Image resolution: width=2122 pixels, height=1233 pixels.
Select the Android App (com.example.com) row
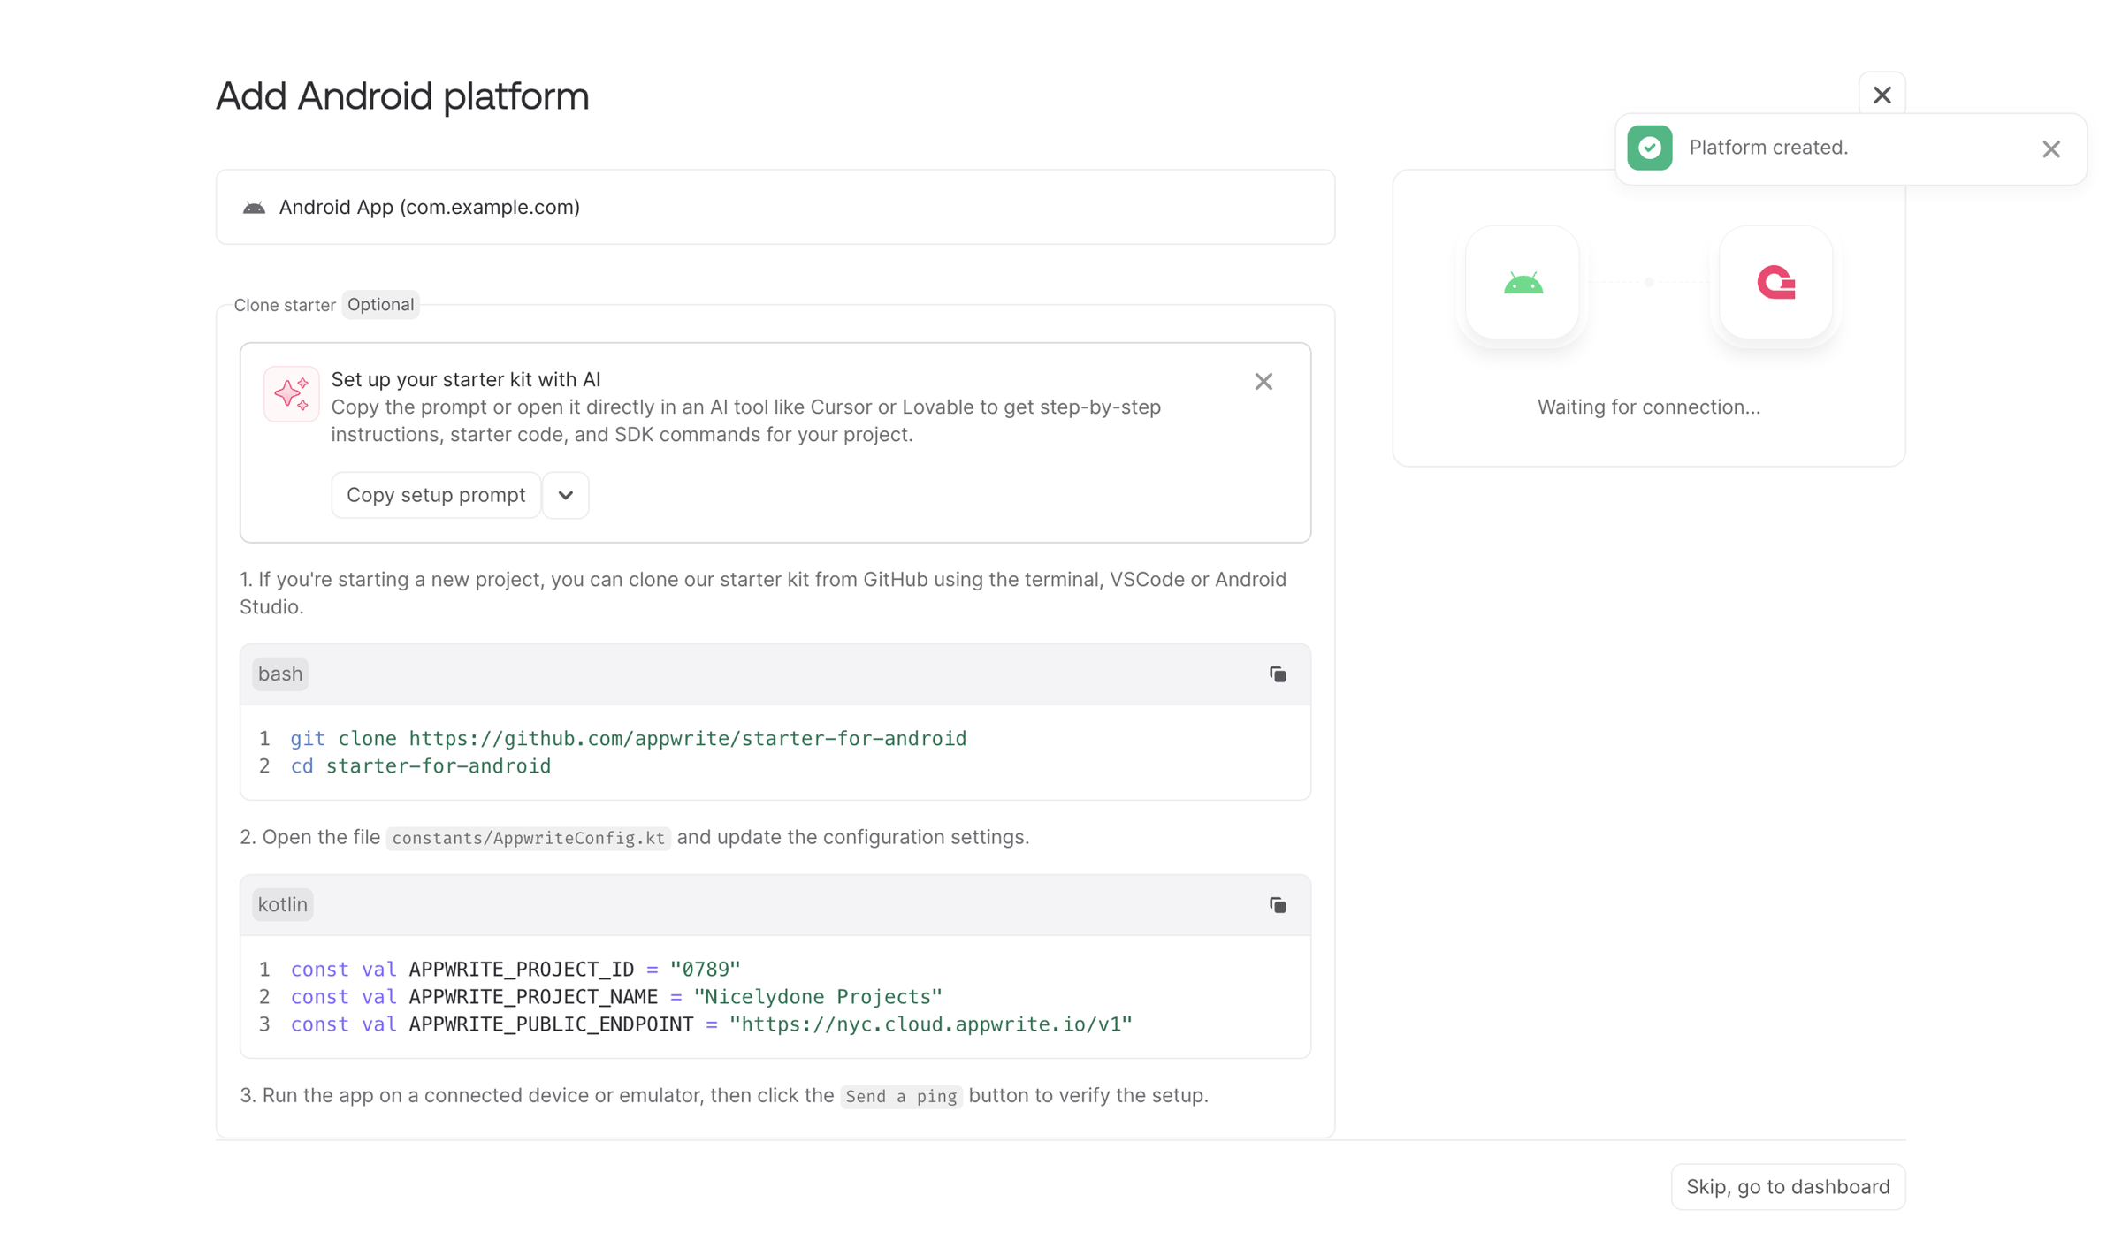click(x=775, y=207)
